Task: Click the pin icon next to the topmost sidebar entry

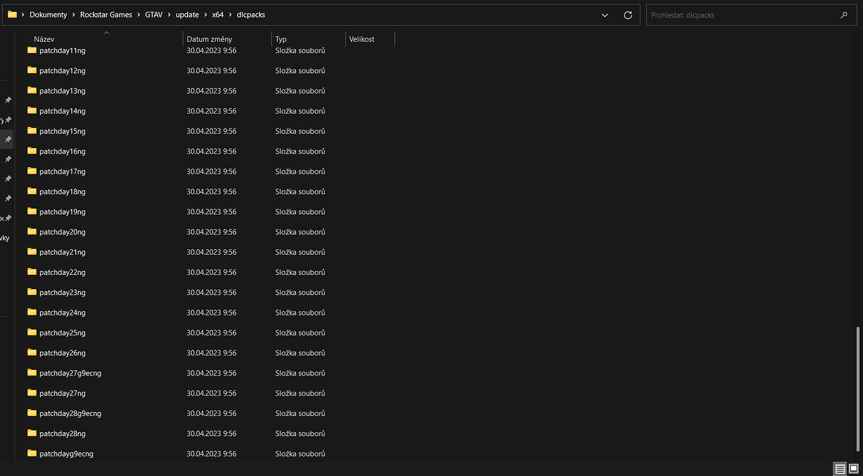Action: (9, 99)
